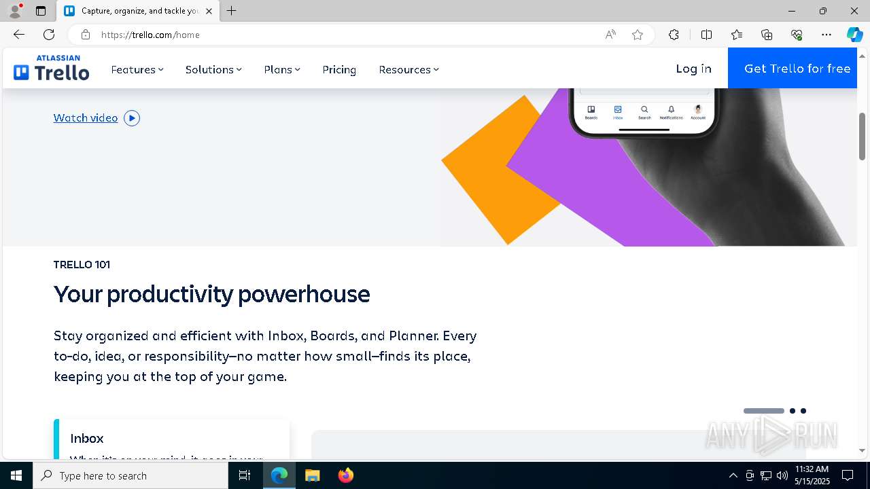The width and height of the screenshot is (870, 489).
Task: Open a new tab with the plus icon
Action: [x=232, y=11]
